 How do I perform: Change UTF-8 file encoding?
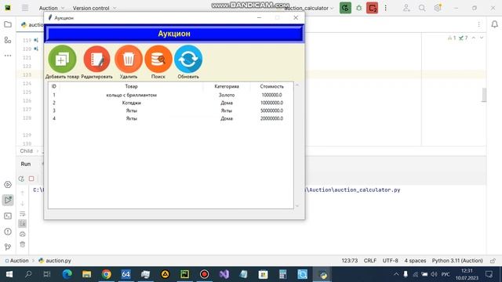point(390,261)
